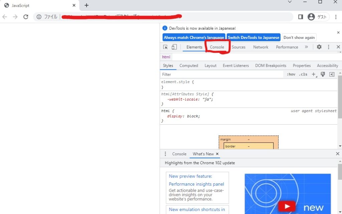Toggle the device toolbar icon

click(173, 47)
